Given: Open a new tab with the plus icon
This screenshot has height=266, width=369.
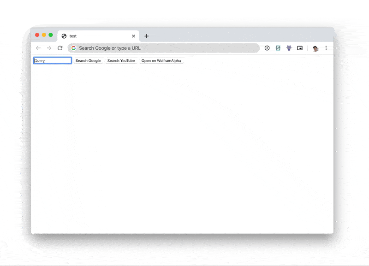Looking at the screenshot, I should (146, 36).
